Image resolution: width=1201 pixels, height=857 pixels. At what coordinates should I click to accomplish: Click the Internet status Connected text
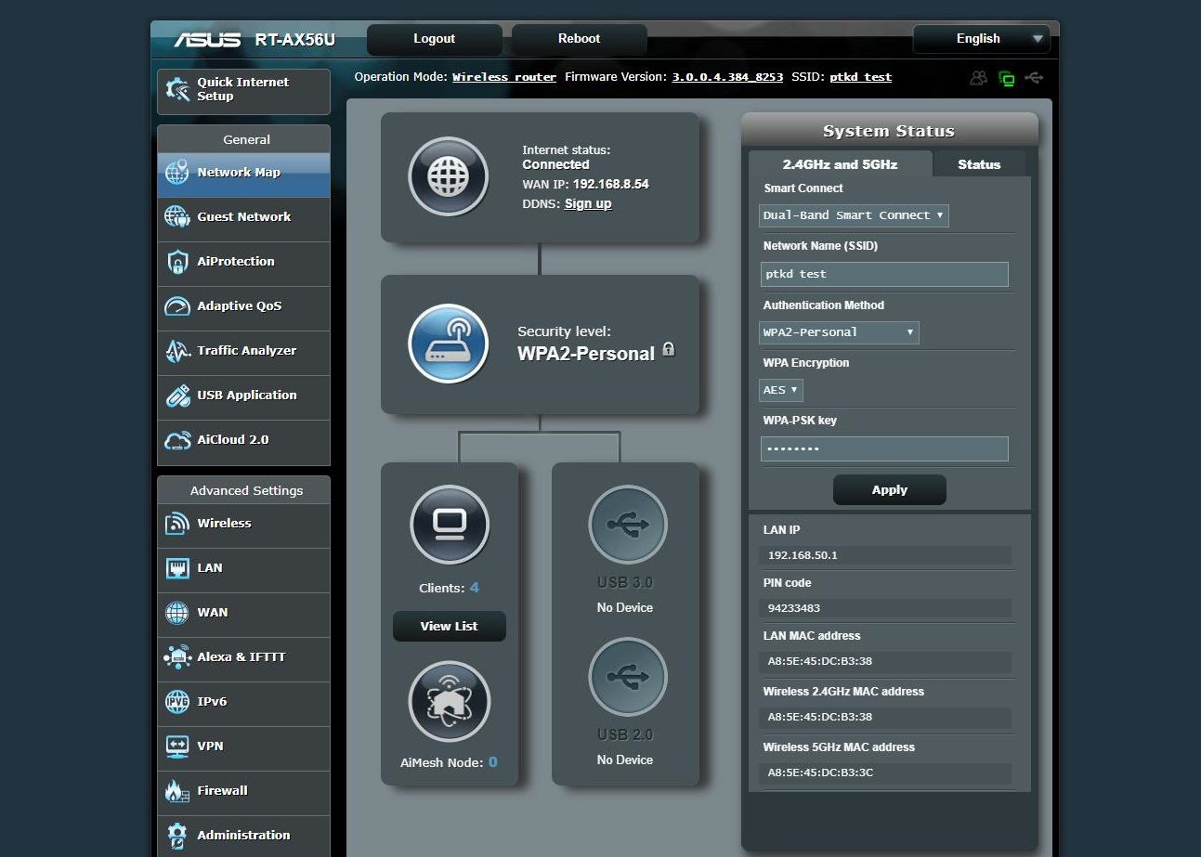click(555, 164)
